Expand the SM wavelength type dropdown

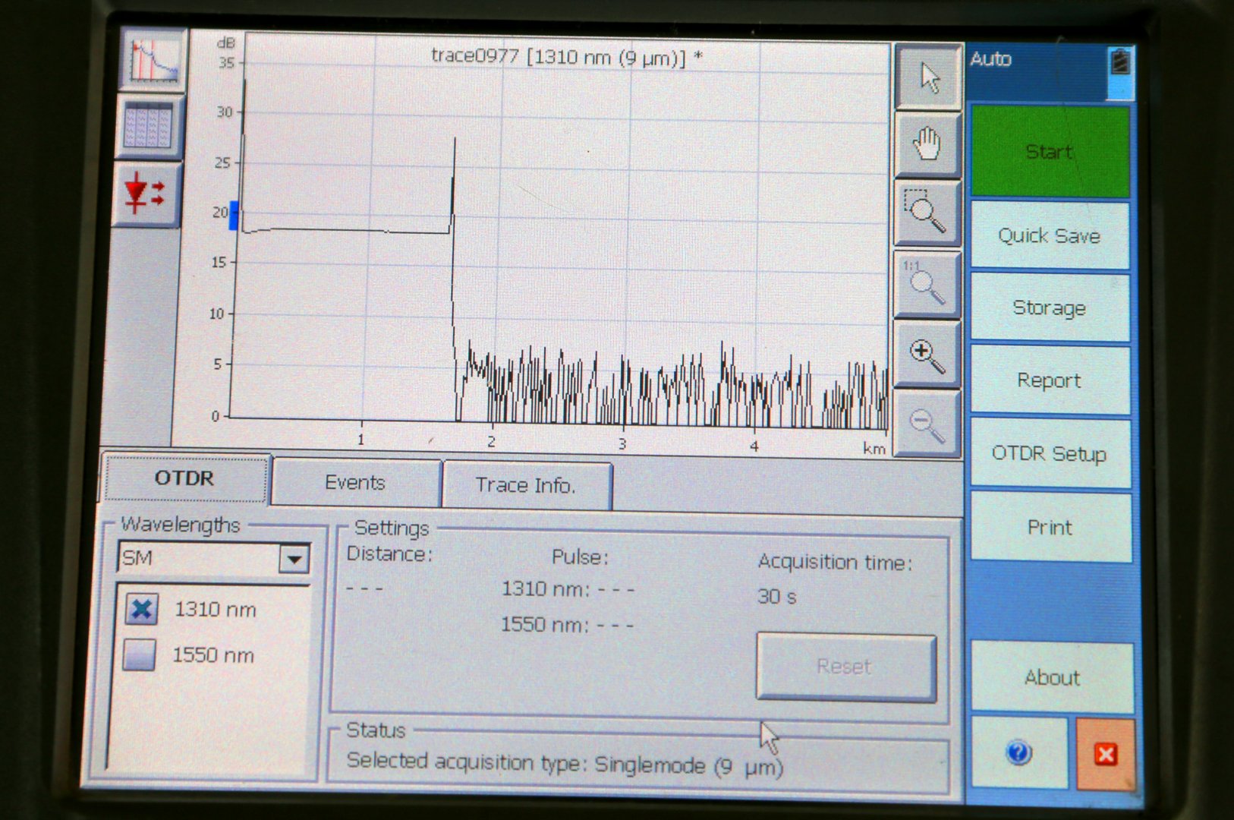click(294, 560)
